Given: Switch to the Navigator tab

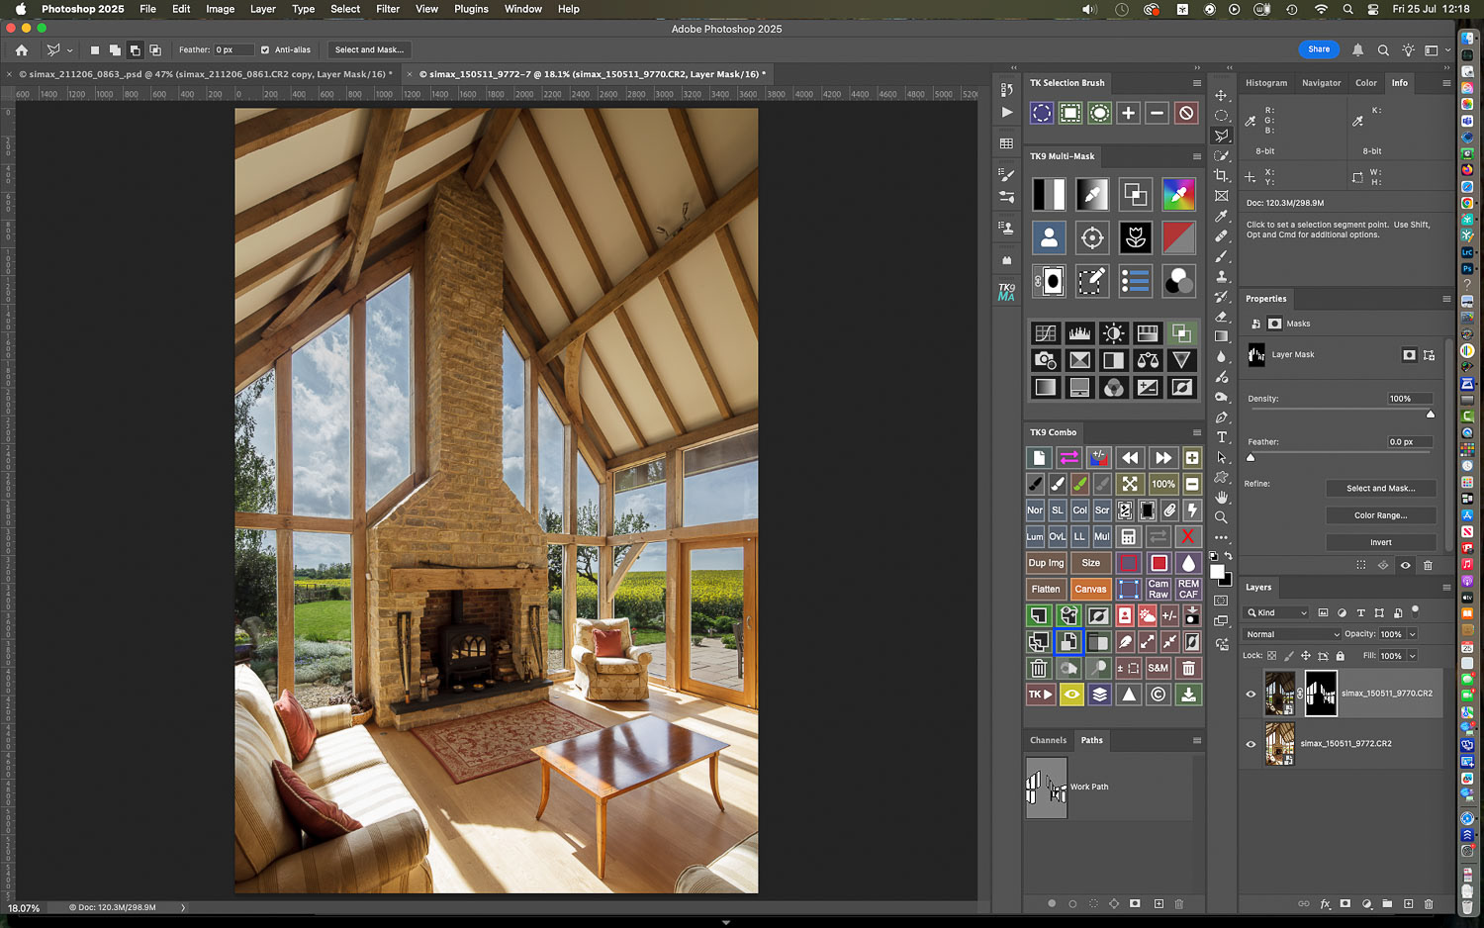Looking at the screenshot, I should (1321, 83).
